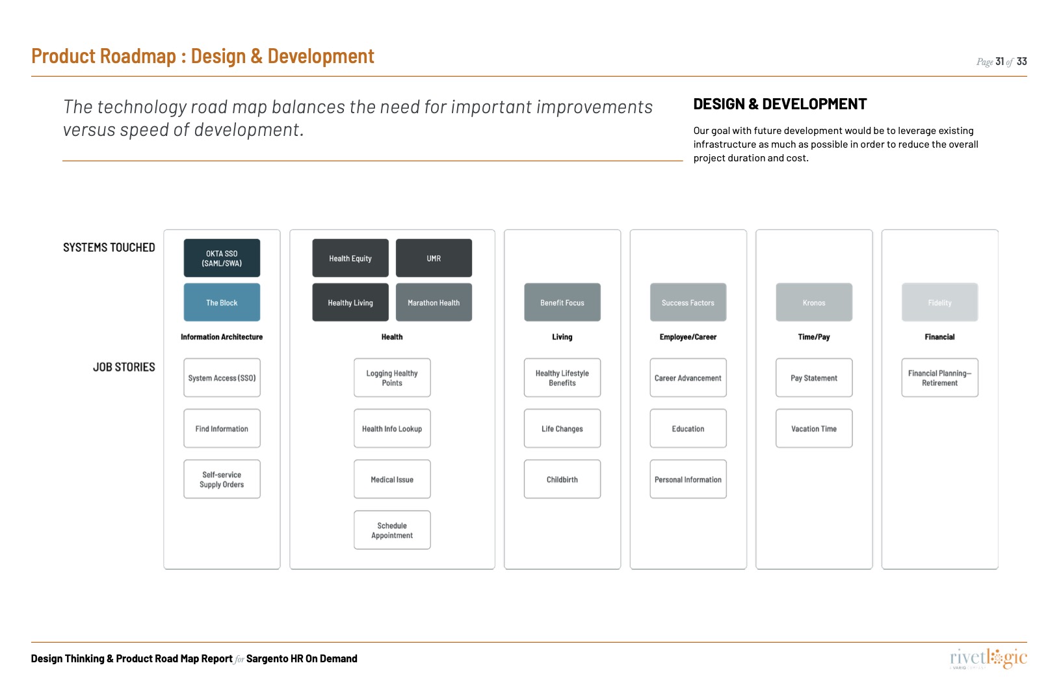Click the OKTA SSO (SAML/SWA) box
The width and height of the screenshot is (1061, 687).
click(x=222, y=258)
